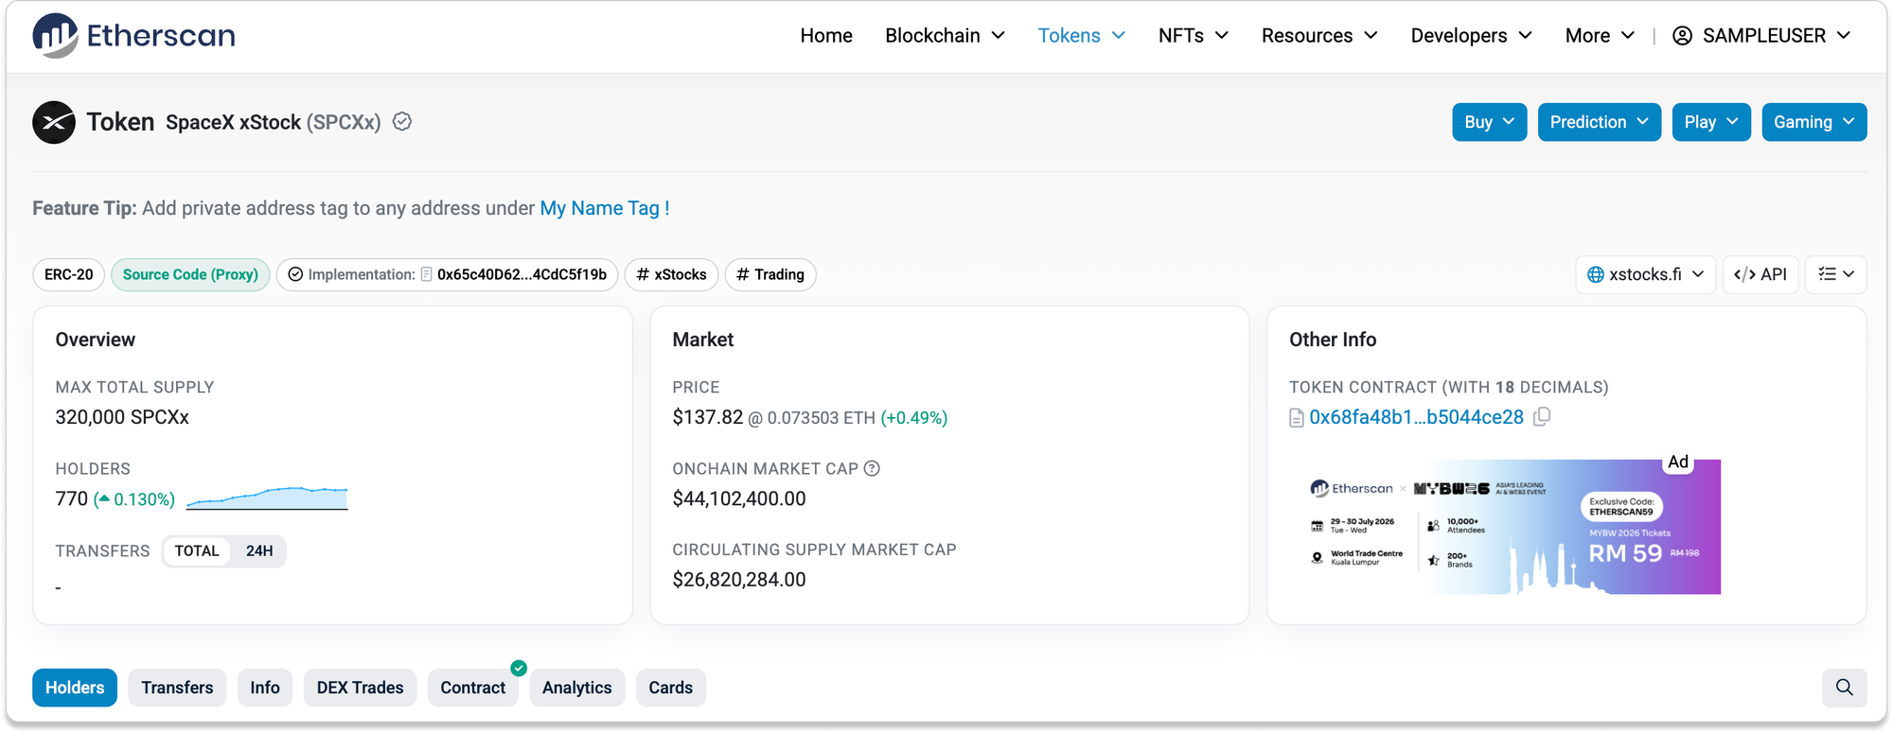
Task: Click the xStocks hashtag label
Action: tap(672, 274)
